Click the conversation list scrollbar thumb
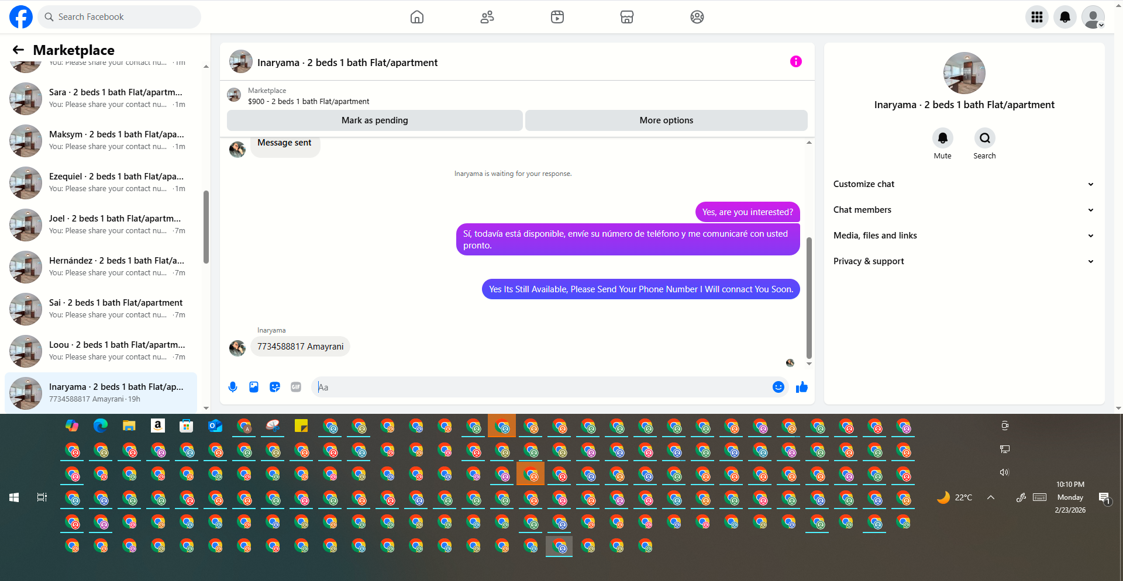The width and height of the screenshot is (1123, 581). pos(206,227)
